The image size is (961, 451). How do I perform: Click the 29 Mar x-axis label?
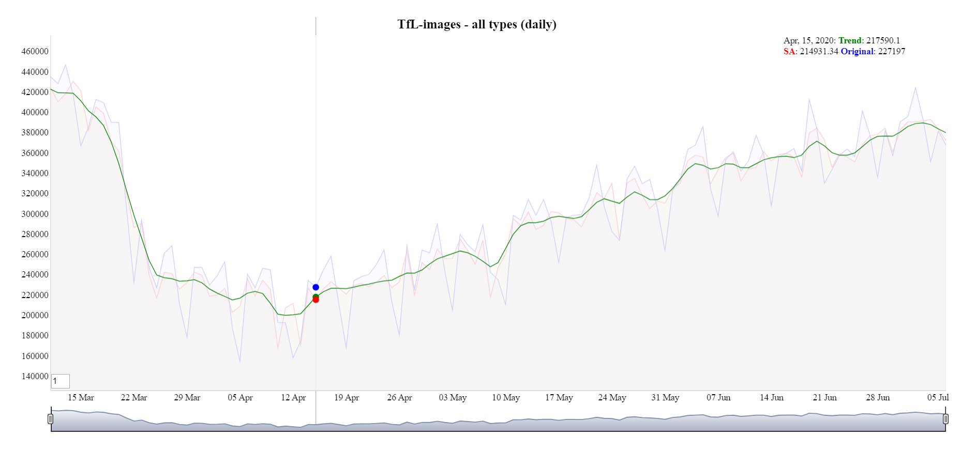[x=187, y=397]
